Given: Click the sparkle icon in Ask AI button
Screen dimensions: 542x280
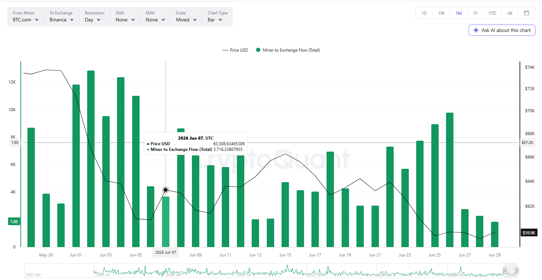Looking at the screenshot, I should [476, 30].
